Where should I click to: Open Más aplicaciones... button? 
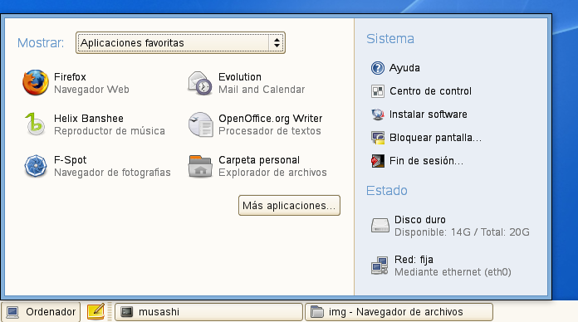click(289, 205)
